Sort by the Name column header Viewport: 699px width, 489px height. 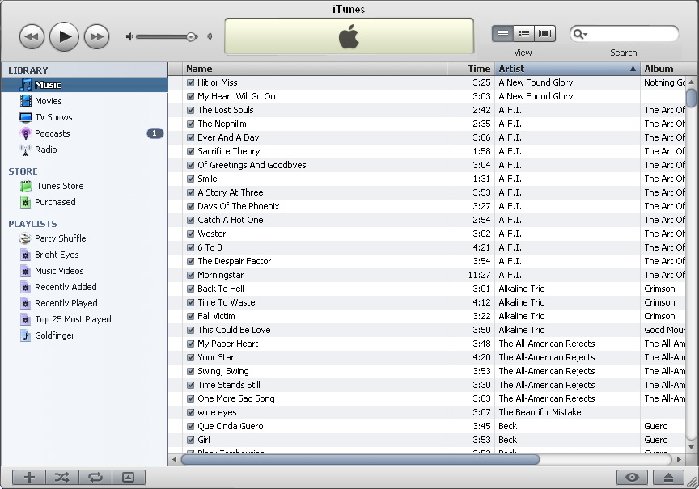tap(315, 69)
